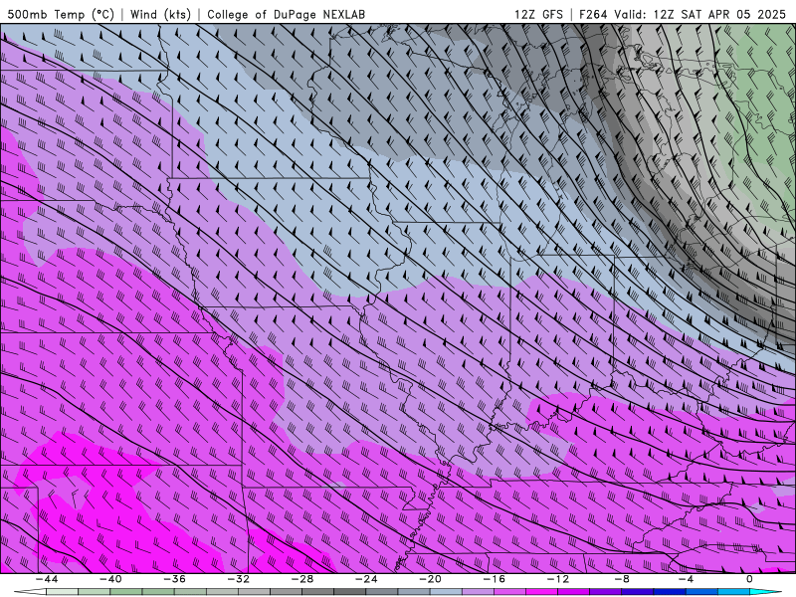Click the '12Z GFS' model run label
The width and height of the screenshot is (796, 597).
pos(538,14)
